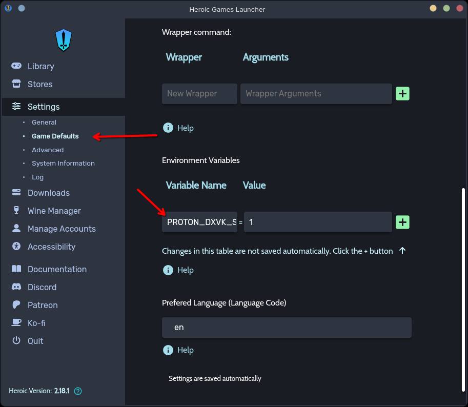
Task: Click the Heroic shield logo in sidebar
Action: [64, 39]
